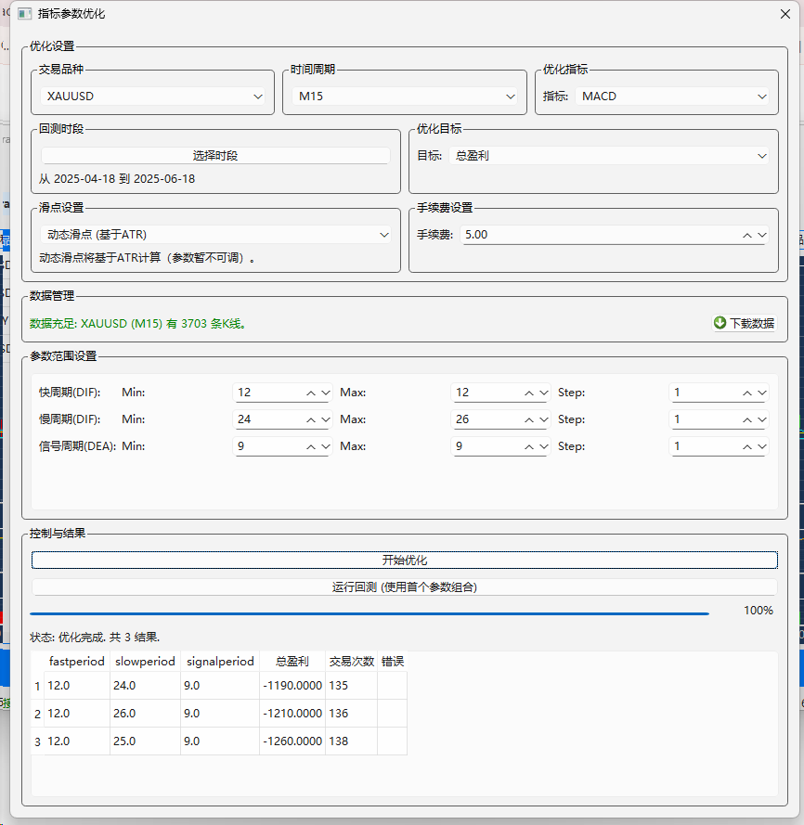Click 运行回测 (使用首个参数组合) button

click(405, 587)
